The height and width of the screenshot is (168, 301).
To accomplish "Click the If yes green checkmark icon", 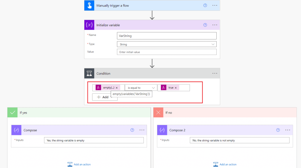I will coord(12,112).
